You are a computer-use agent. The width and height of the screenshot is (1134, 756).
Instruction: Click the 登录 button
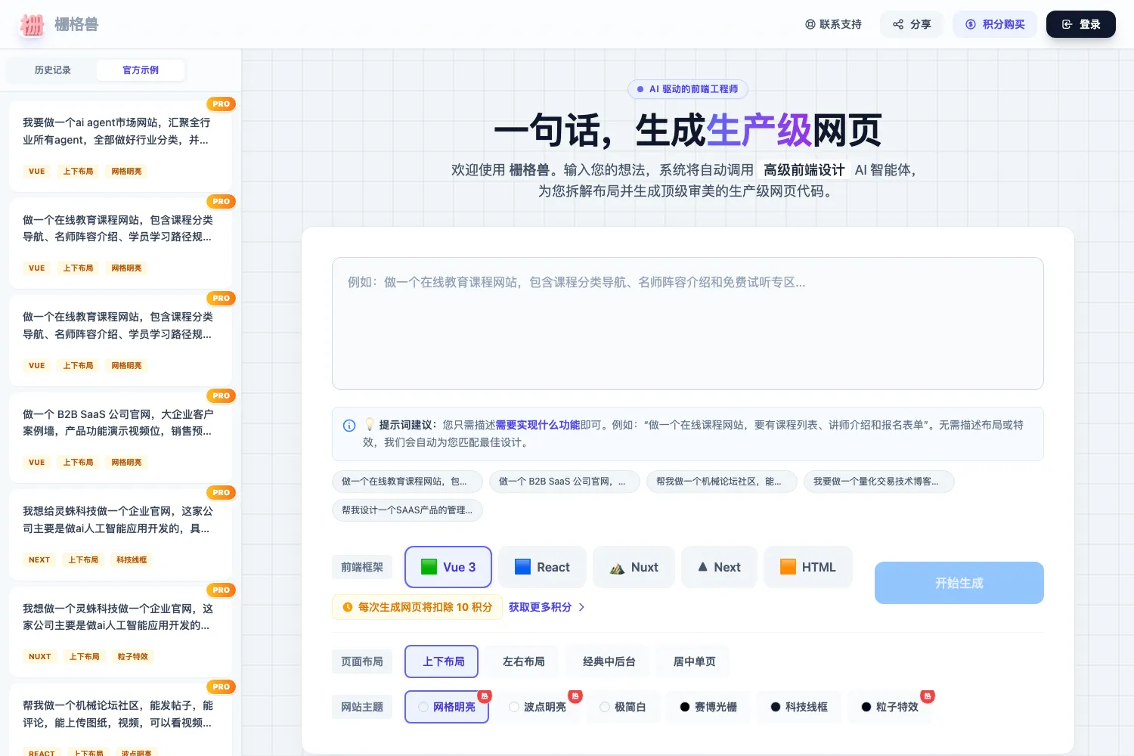click(1081, 24)
